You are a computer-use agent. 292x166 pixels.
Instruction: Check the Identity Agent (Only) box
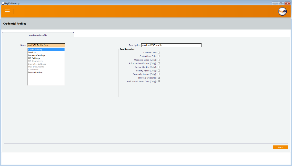(159, 71)
